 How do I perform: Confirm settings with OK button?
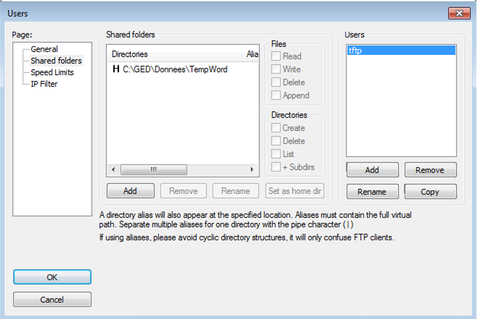[52, 277]
